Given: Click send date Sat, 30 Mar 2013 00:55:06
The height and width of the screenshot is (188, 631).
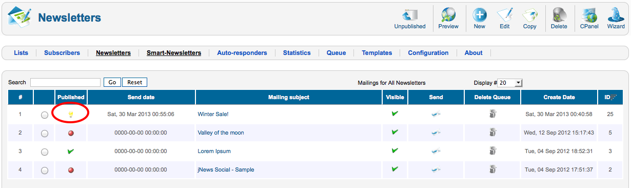Looking at the screenshot, I should [141, 114].
